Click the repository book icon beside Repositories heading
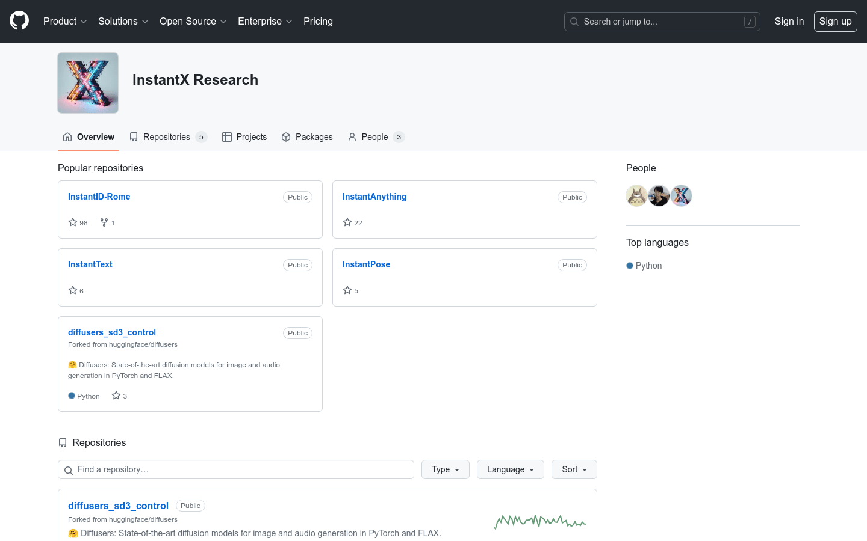 [x=63, y=443]
